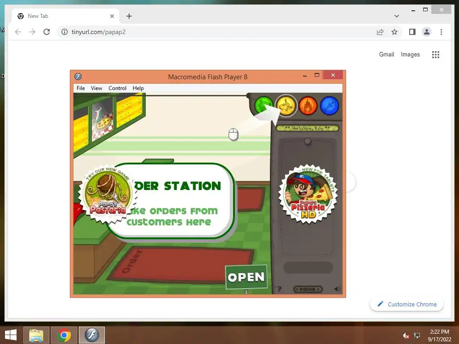Expand the Chrome tab search chevron
The image size is (459, 344).
pos(397,16)
